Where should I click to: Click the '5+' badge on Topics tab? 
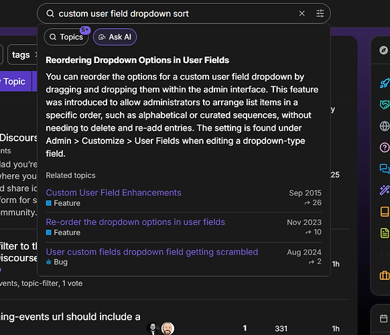point(85,30)
